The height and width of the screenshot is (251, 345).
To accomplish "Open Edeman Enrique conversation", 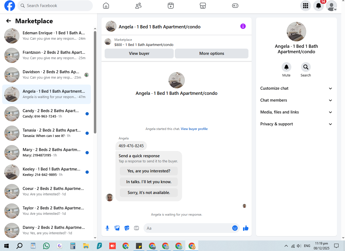I will coord(46,36).
